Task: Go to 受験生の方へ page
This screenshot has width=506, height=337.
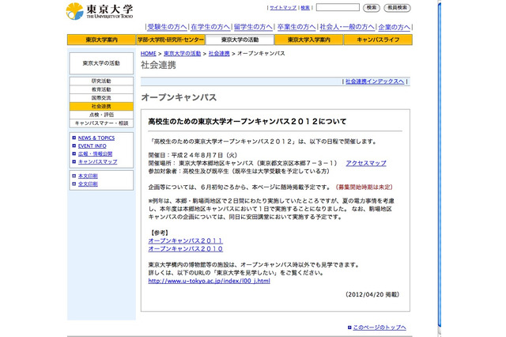Action: [167, 27]
